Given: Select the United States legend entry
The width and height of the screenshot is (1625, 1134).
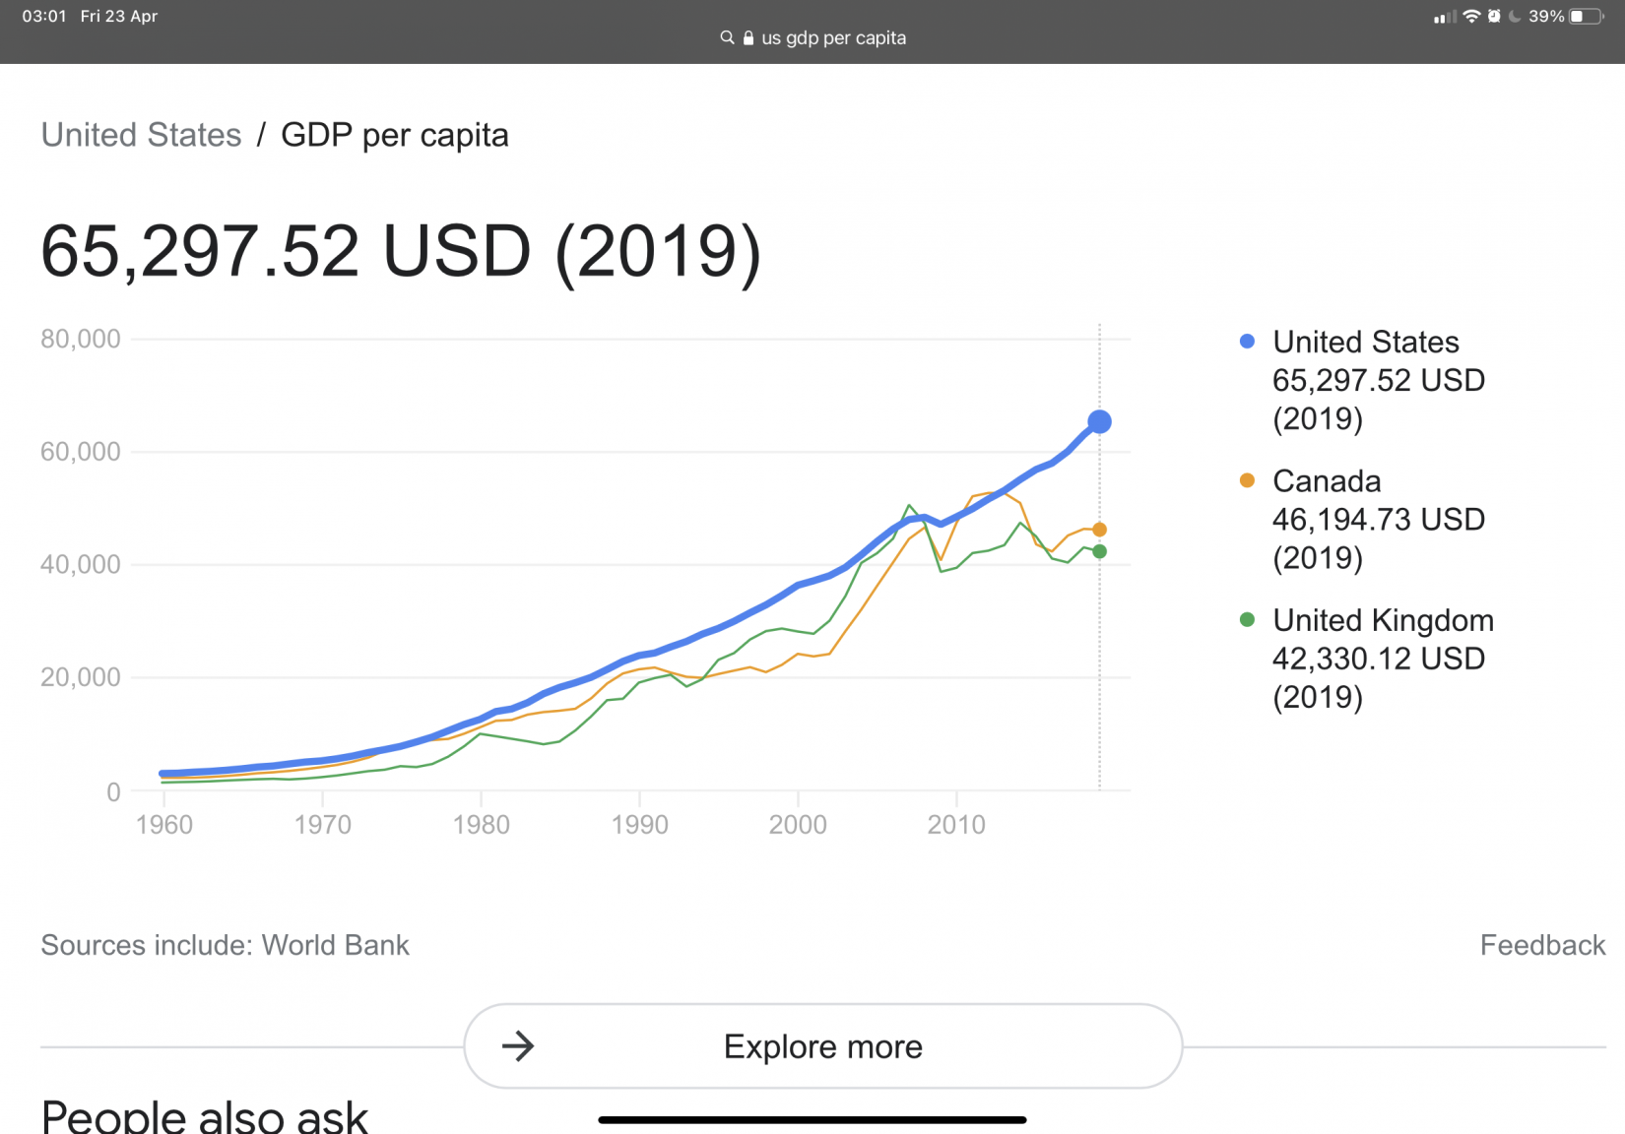Looking at the screenshot, I should (1365, 343).
